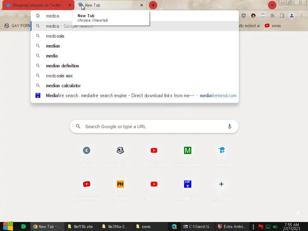Screen dimensions: 308x231
Task: Click the grayed back navigation arrow
Action: (x=7, y=16)
